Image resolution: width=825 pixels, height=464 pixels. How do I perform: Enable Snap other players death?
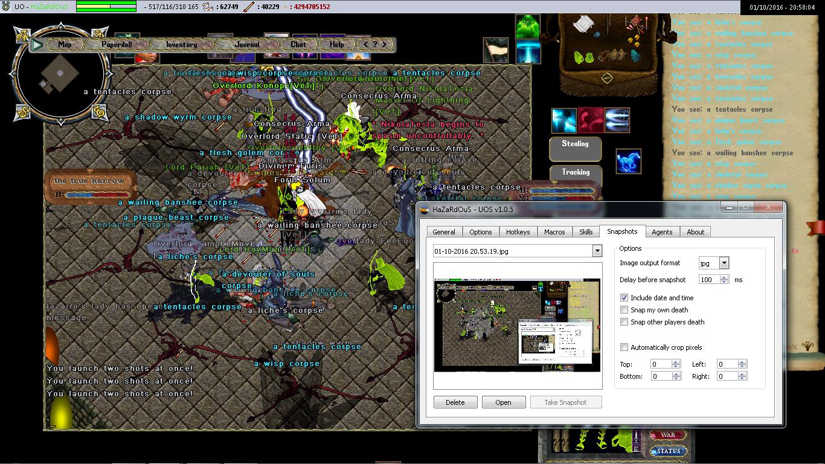[624, 322]
